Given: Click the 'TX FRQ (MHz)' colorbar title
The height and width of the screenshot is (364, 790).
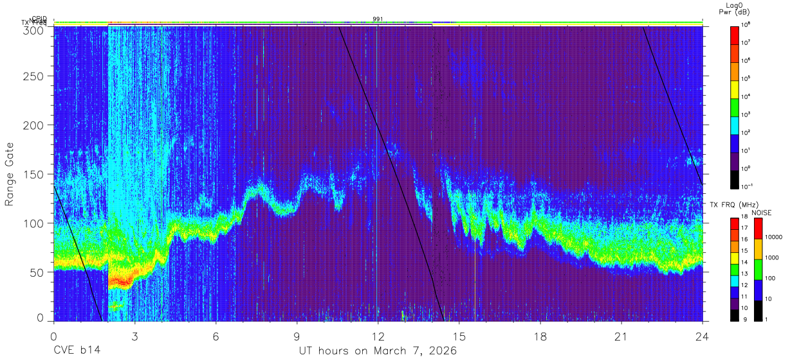Looking at the screenshot, I should click(734, 204).
